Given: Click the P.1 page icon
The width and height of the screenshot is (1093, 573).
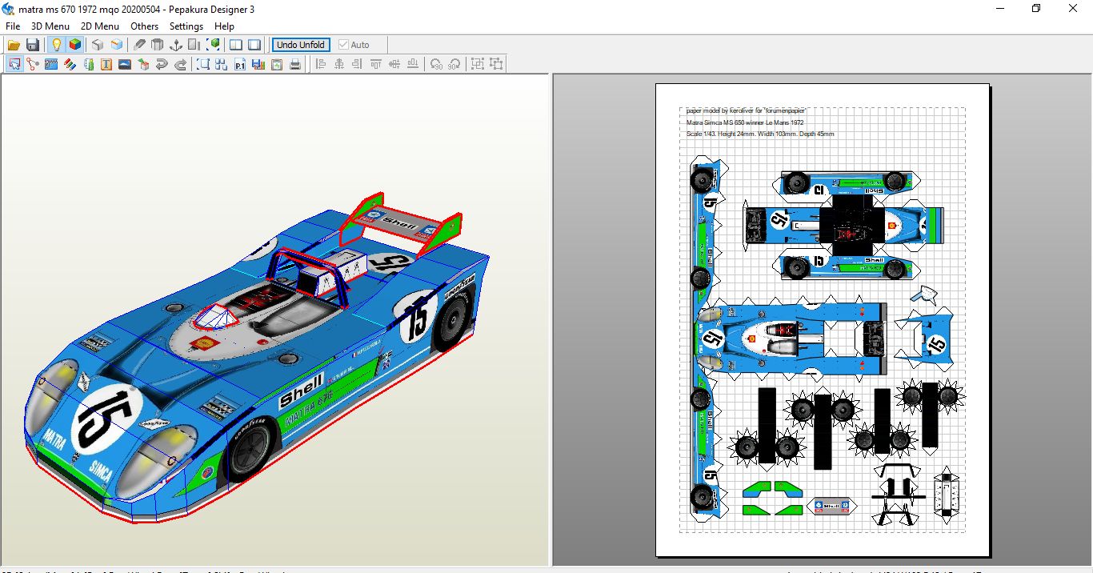Looking at the screenshot, I should coord(240,65).
